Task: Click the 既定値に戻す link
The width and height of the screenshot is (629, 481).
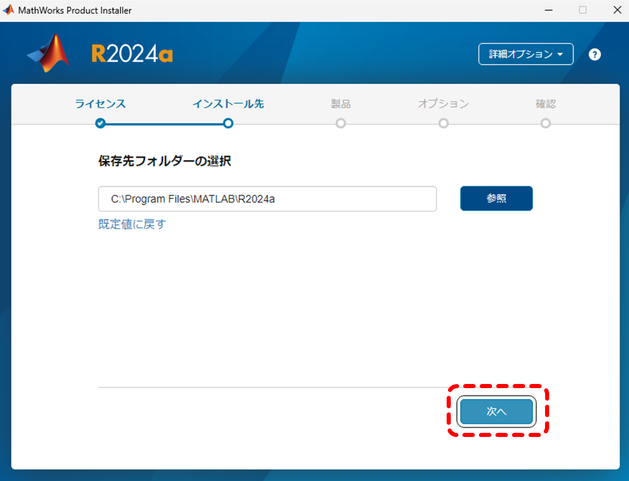Action: click(x=132, y=224)
